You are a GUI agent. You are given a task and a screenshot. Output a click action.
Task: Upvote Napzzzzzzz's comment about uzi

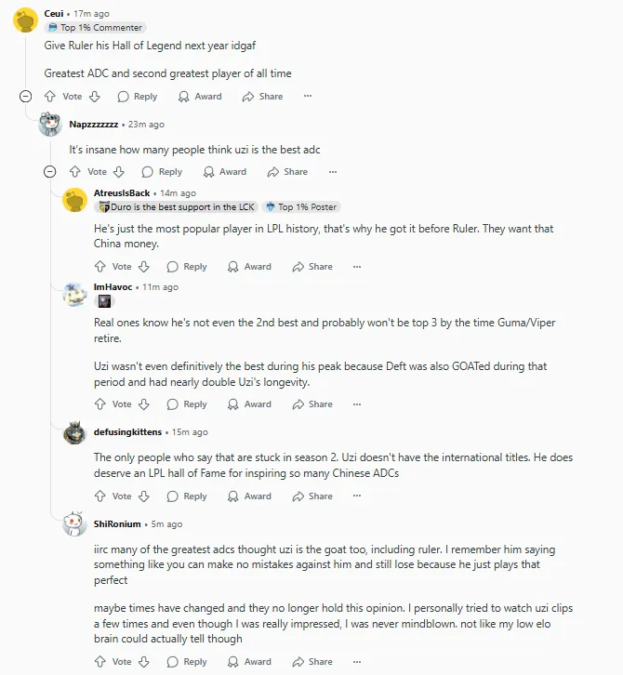point(75,172)
